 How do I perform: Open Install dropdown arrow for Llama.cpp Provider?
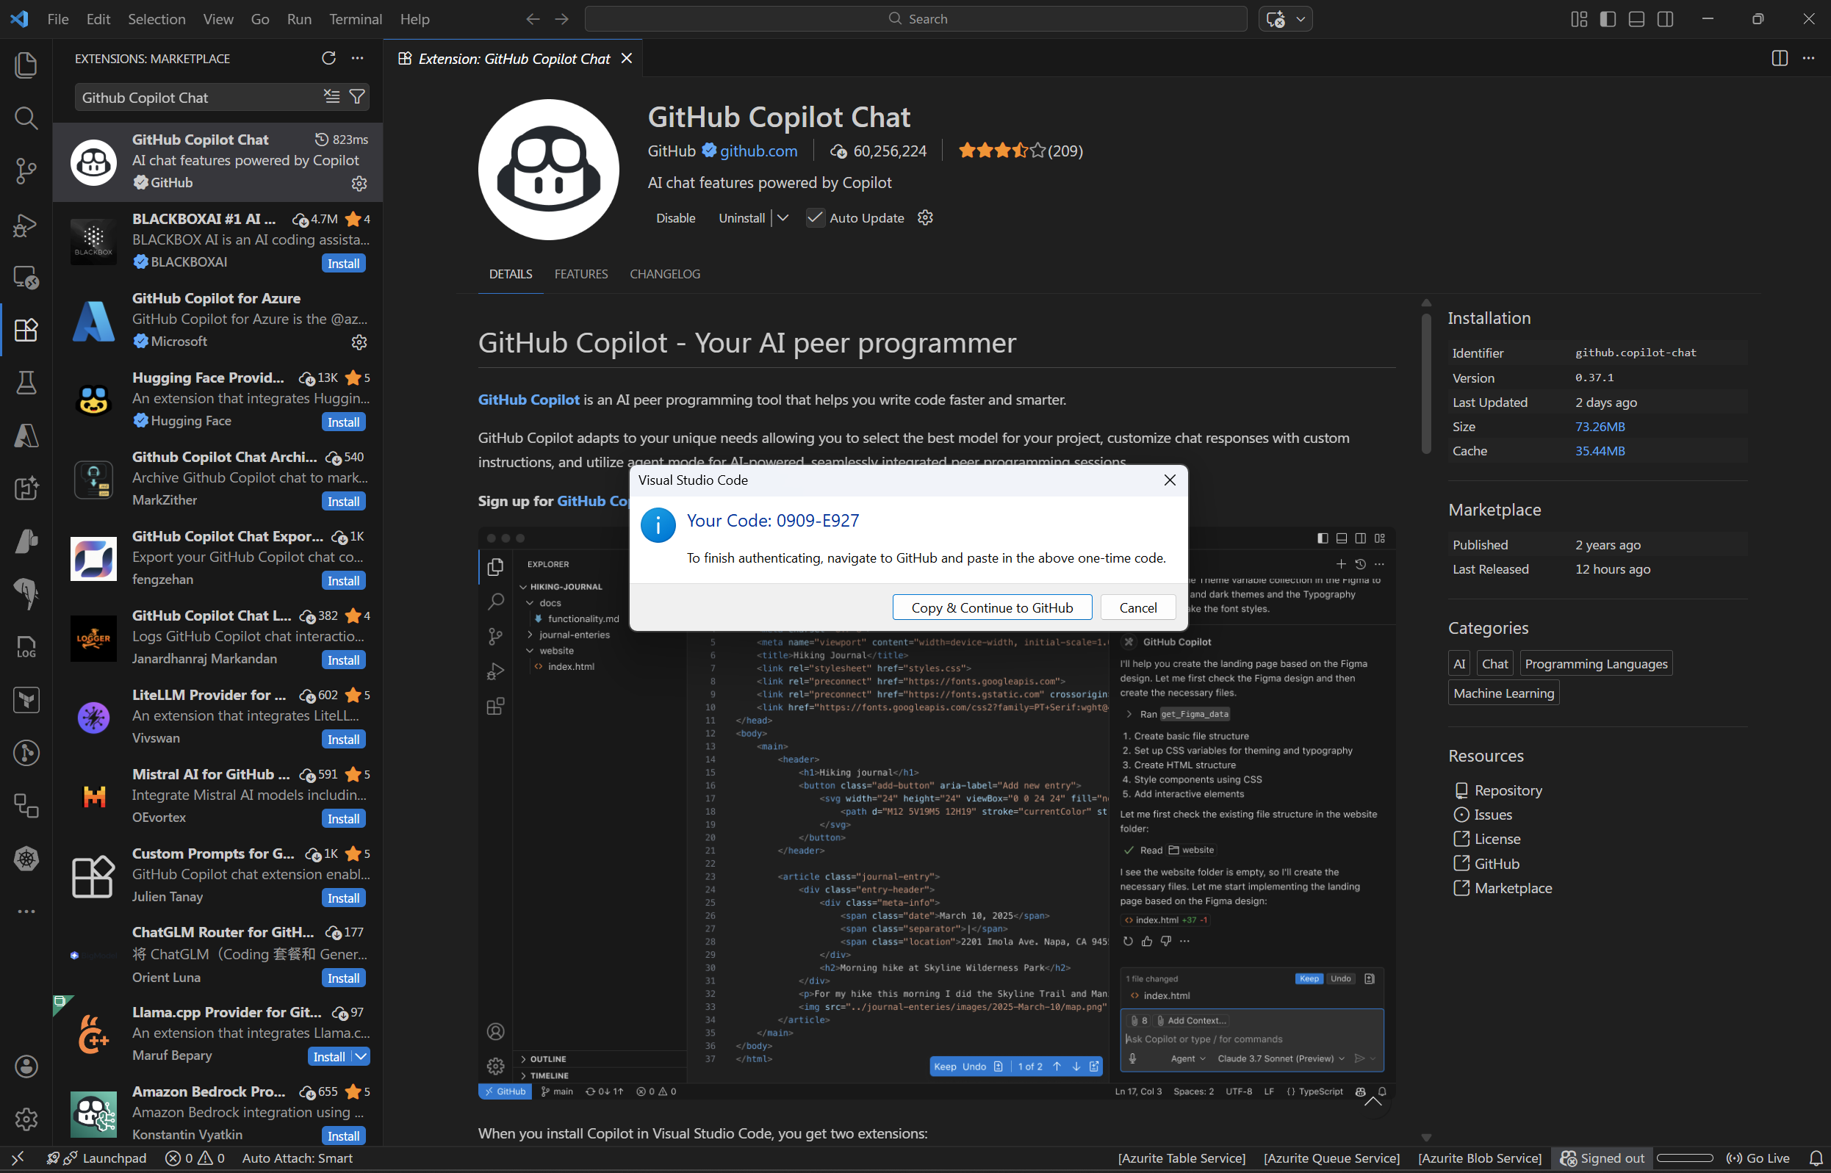361,1056
